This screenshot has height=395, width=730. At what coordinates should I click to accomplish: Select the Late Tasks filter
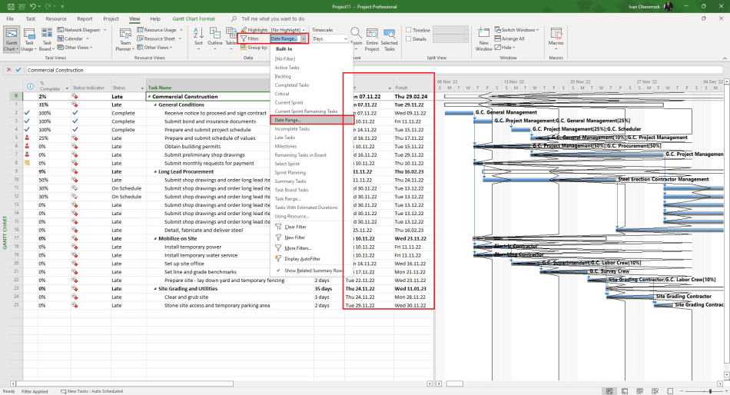285,138
